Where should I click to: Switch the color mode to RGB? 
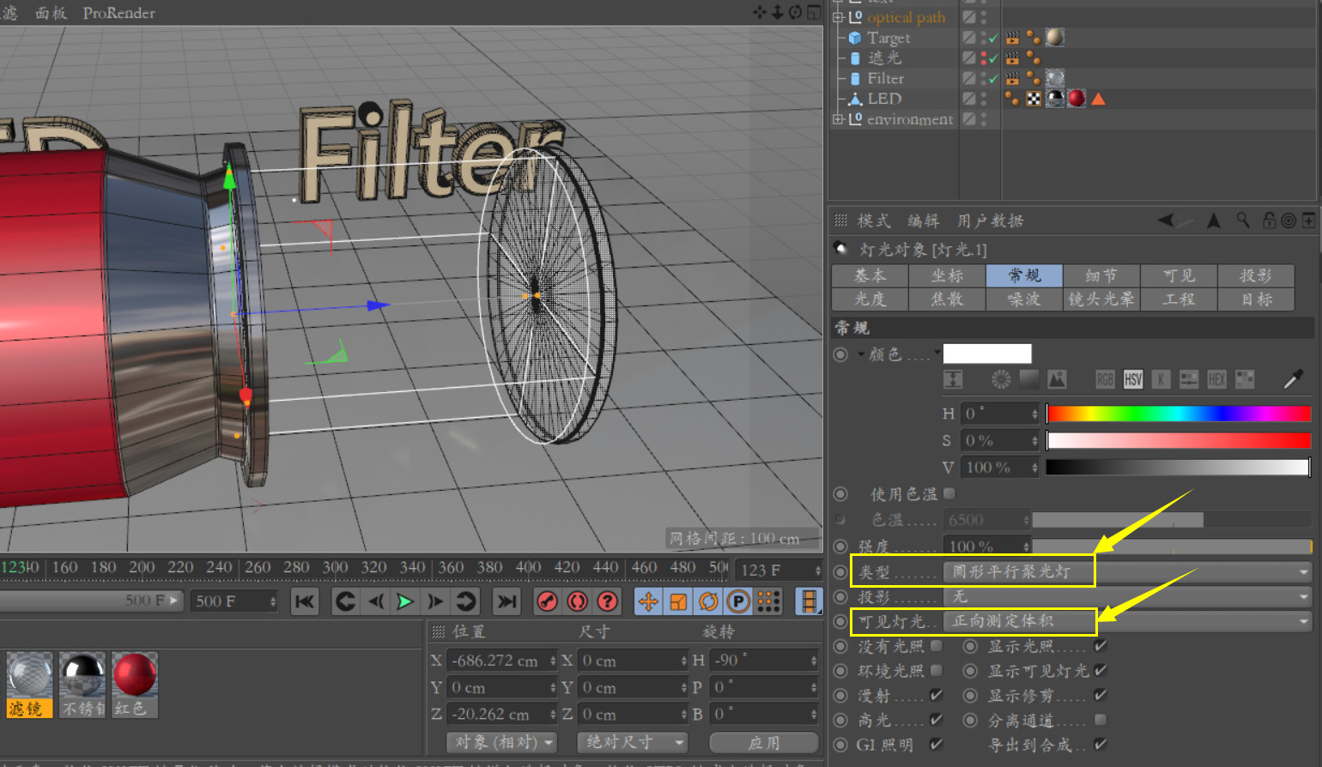click(x=1105, y=379)
